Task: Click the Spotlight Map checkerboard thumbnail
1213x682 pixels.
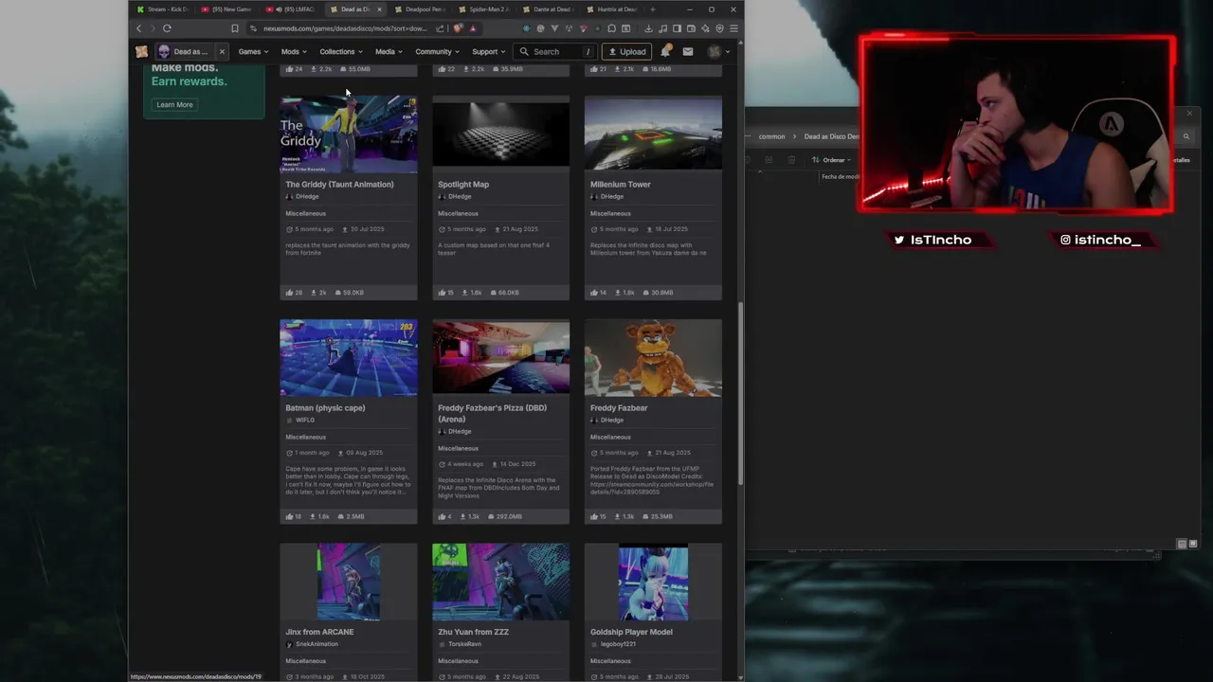Action: pyautogui.click(x=501, y=134)
